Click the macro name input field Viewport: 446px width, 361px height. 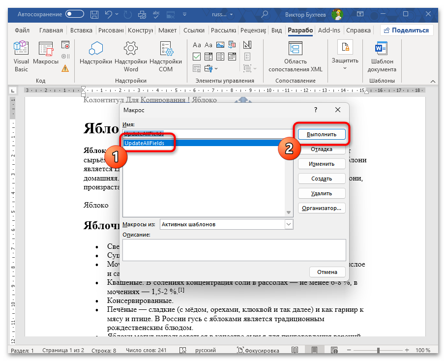[x=208, y=134]
